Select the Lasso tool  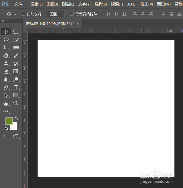click(x=6, y=40)
